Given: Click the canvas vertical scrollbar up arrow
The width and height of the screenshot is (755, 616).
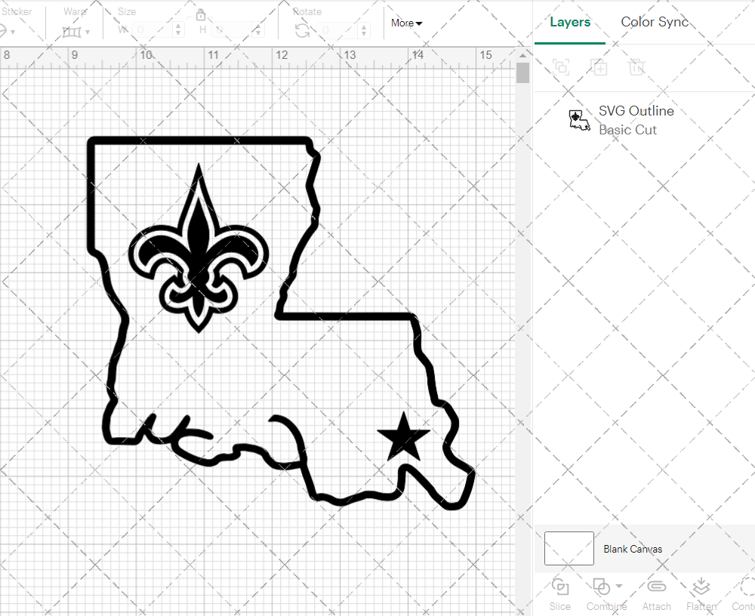Looking at the screenshot, I should coord(522,57).
